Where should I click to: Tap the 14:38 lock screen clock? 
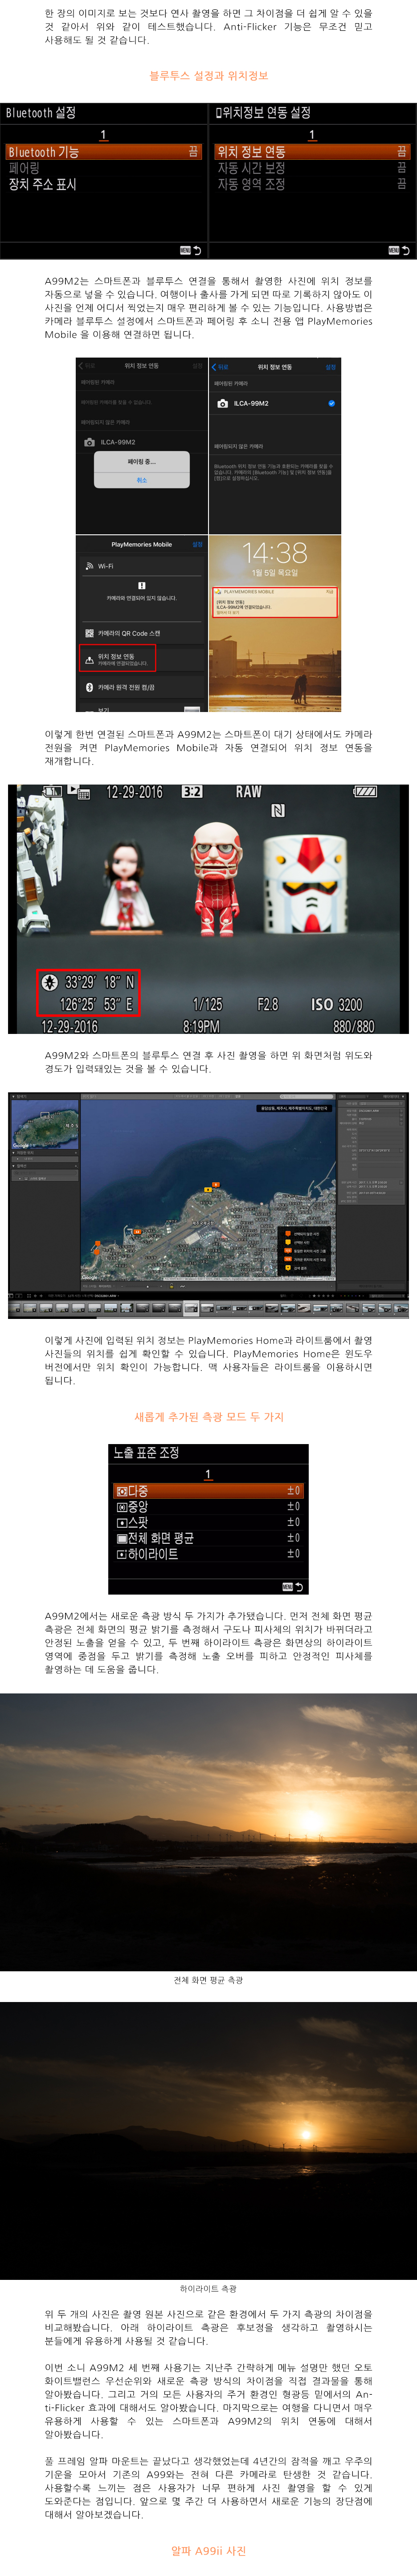click(275, 552)
